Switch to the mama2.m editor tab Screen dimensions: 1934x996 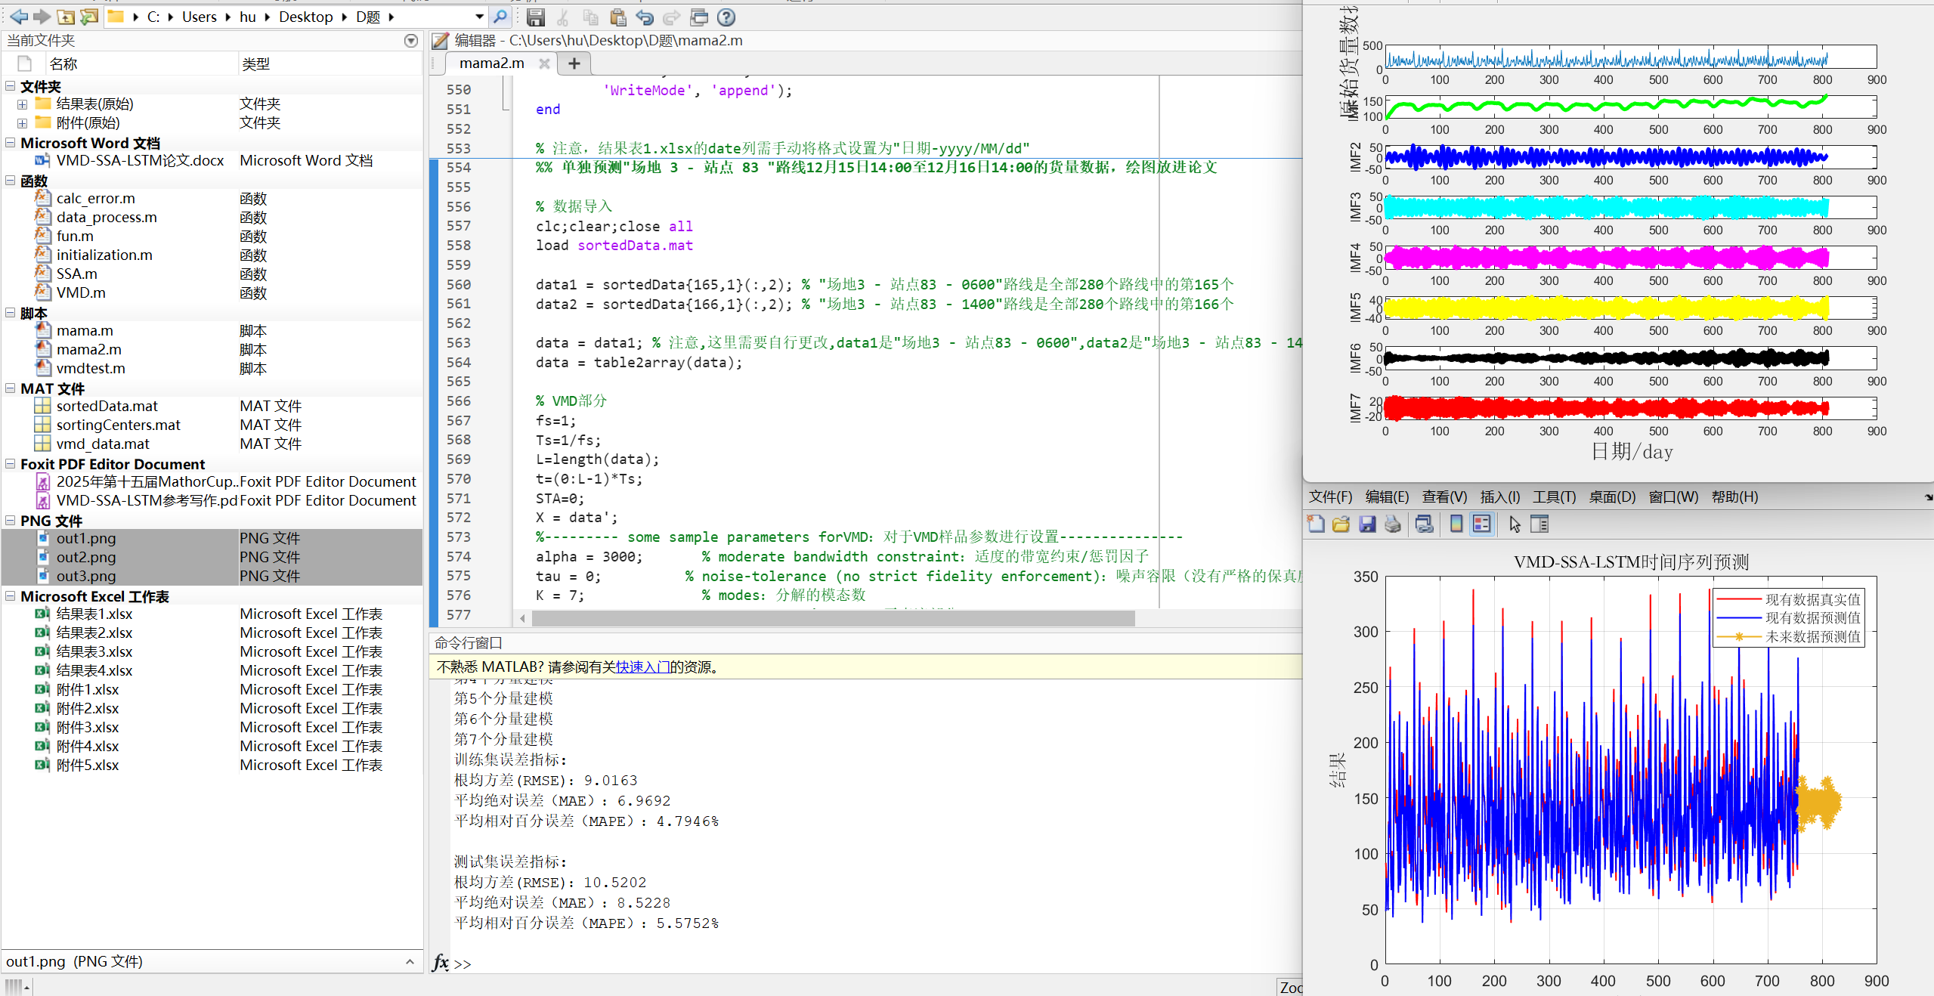(491, 63)
